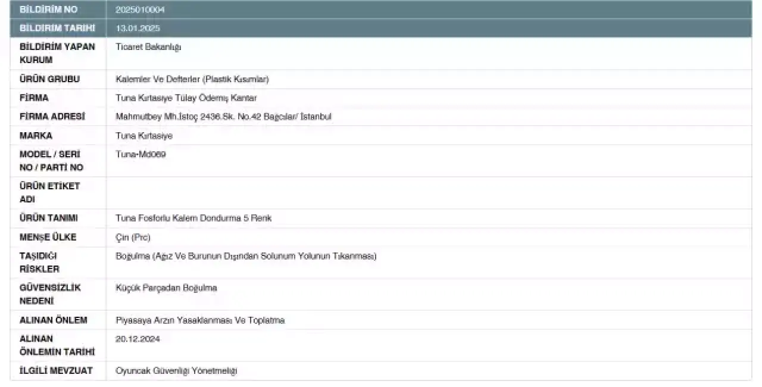762x387 pixels.
Task: Select Oyuncak Güvenliği Yönetmeliği regulation text
Action: pos(176,371)
